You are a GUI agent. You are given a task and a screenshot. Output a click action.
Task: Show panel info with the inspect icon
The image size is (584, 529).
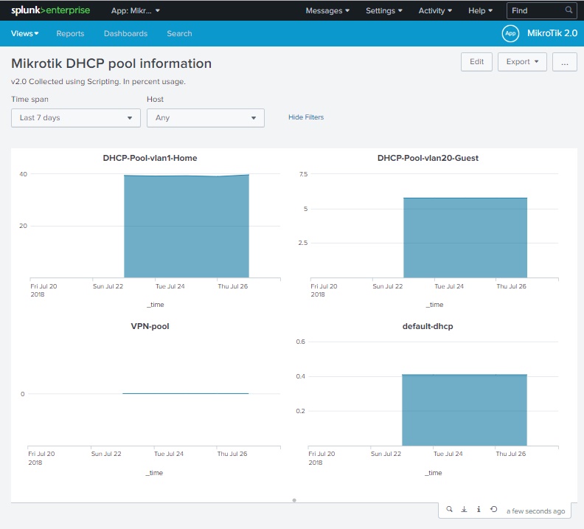[x=479, y=509]
